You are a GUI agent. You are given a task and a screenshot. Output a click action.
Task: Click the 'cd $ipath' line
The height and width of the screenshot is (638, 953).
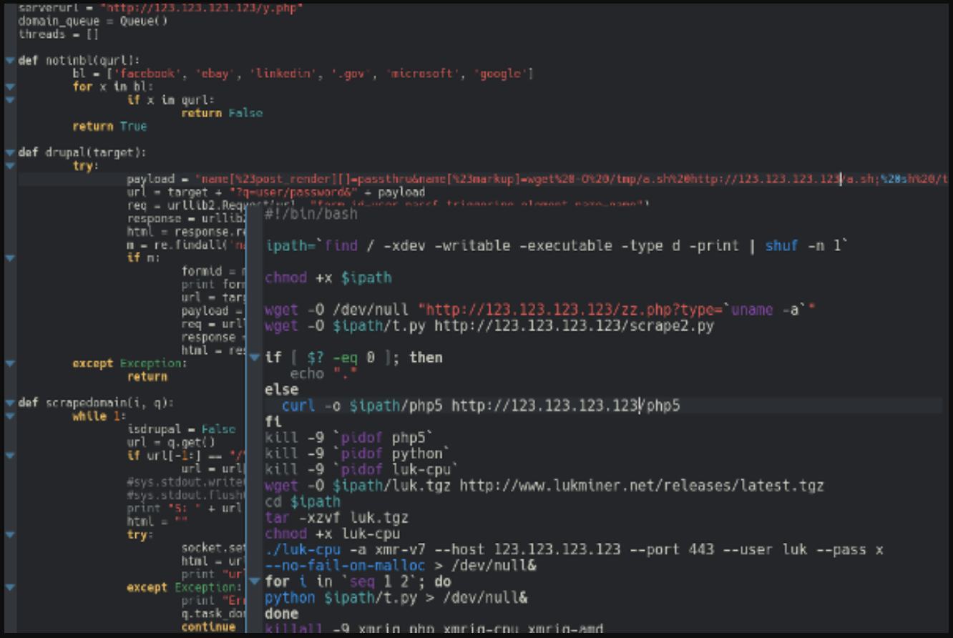[303, 501]
